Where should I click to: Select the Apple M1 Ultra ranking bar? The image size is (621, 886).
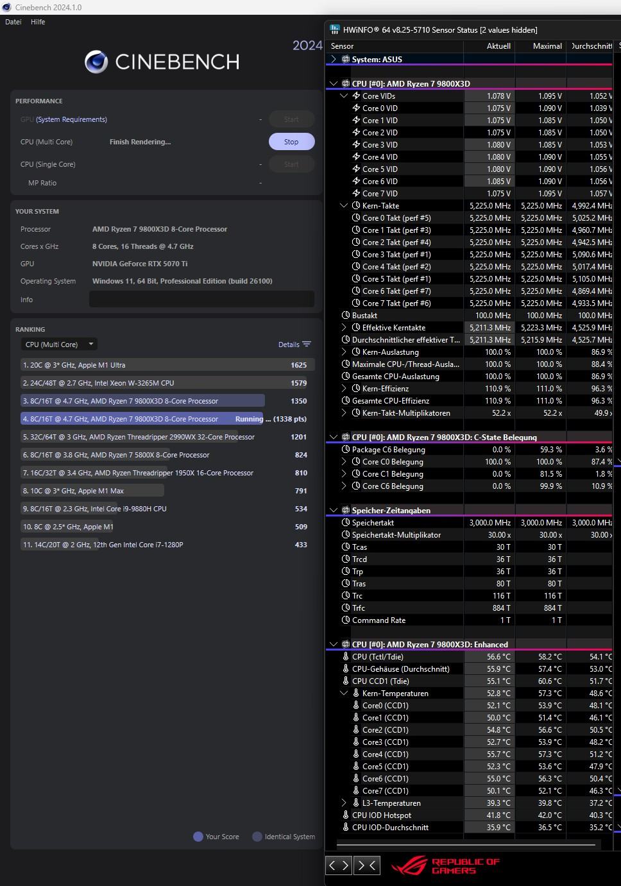coord(167,365)
